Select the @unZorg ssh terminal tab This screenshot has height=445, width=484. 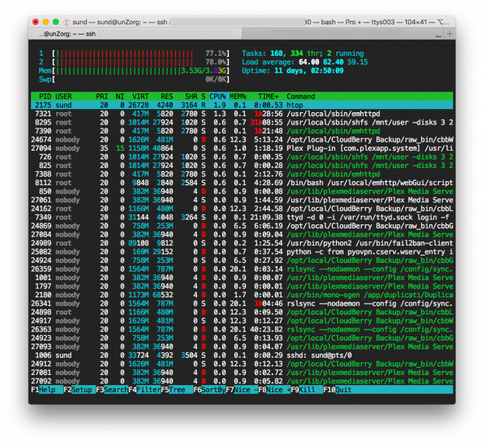[135, 34]
